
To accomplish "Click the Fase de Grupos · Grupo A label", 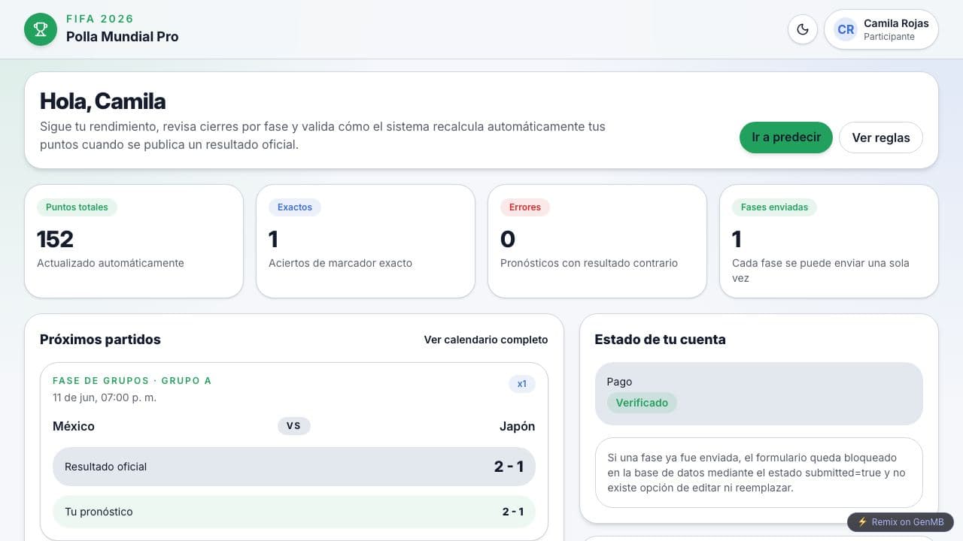I will (x=132, y=381).
